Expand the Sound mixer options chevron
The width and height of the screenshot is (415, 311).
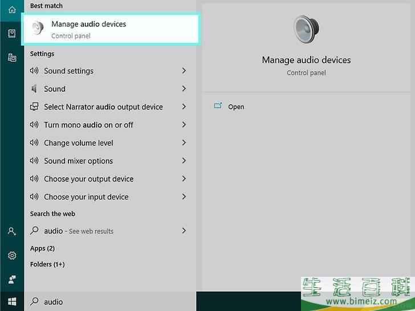184,161
